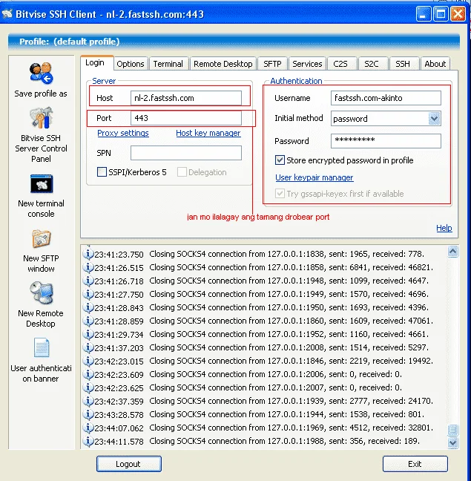Image resolution: width=471 pixels, height=481 pixels.
Task: Open the Remote Desktop tab
Action: point(223,64)
